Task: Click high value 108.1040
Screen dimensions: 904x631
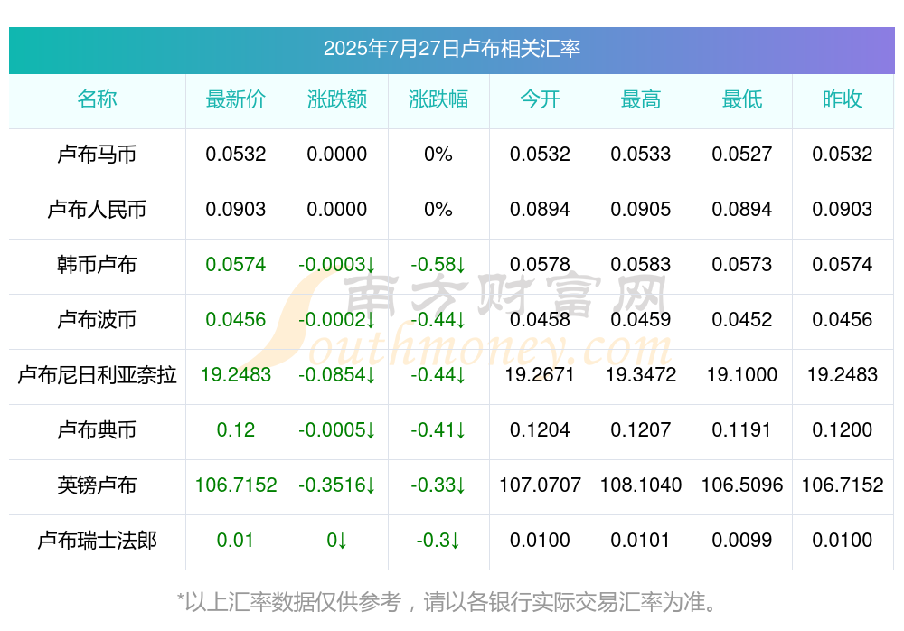Action: point(641,485)
